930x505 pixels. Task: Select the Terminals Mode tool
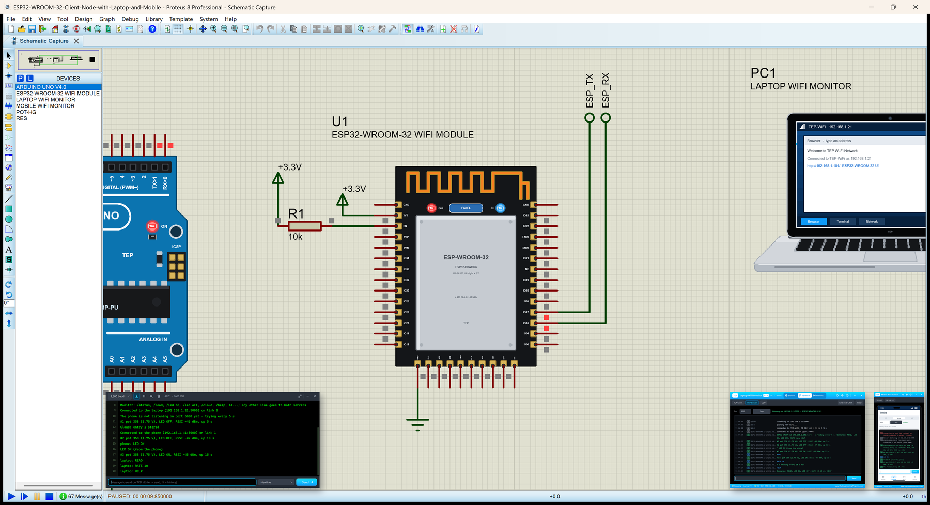(8, 127)
